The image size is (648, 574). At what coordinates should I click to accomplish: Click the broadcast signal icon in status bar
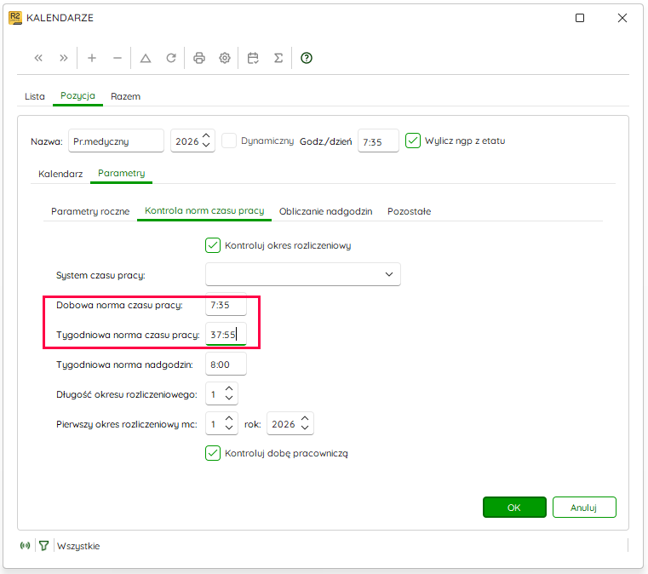pyautogui.click(x=25, y=546)
